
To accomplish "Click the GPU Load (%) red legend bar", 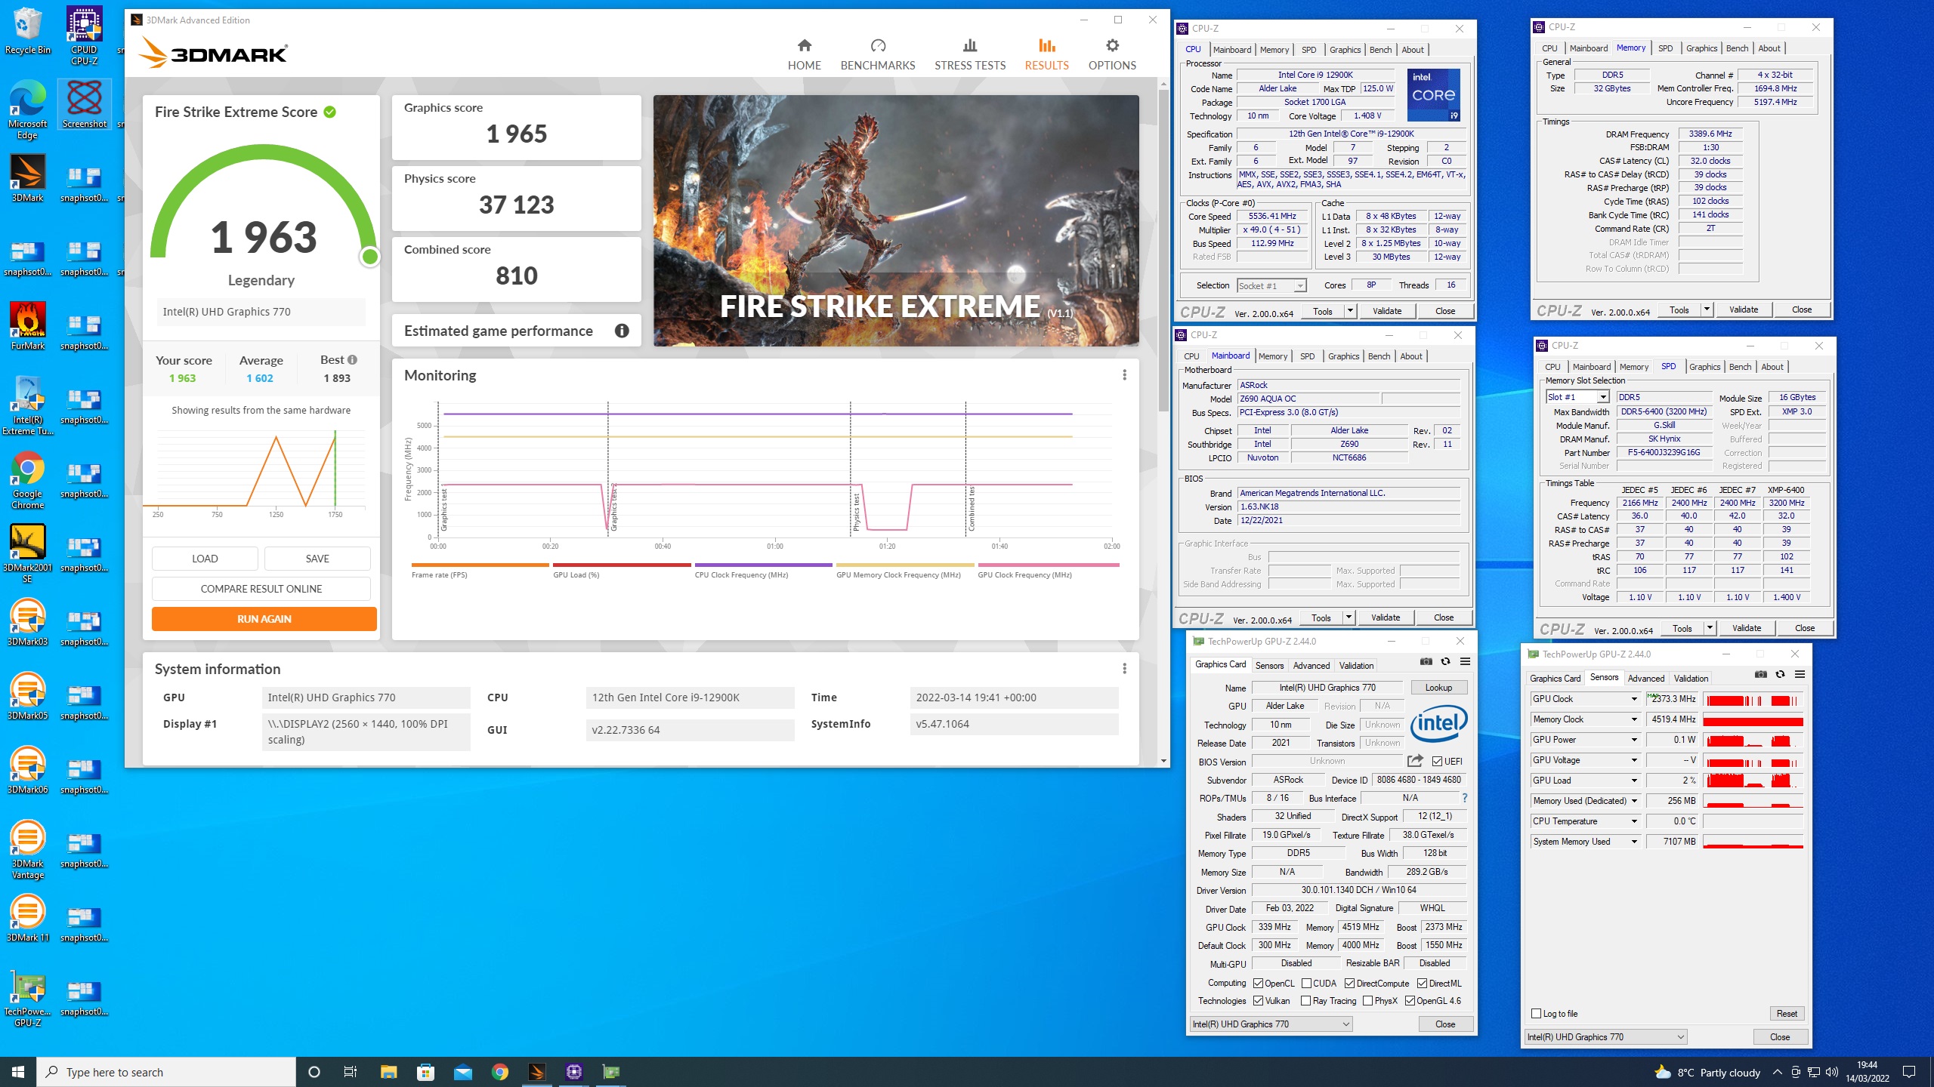I will click(x=622, y=565).
